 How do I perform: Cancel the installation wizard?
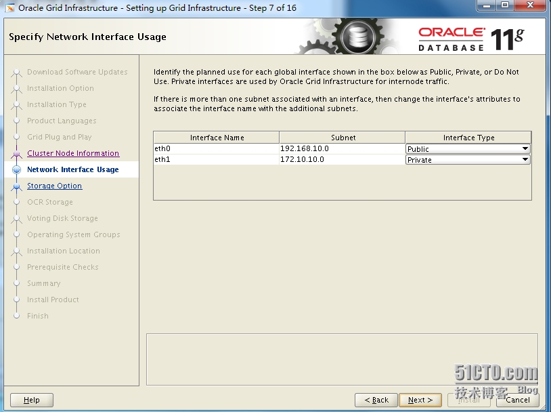pyautogui.click(x=518, y=400)
